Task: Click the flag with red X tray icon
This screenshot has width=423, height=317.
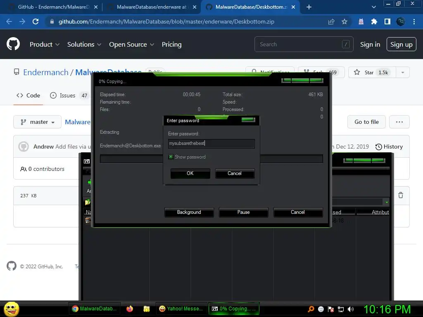Action: 331,309
